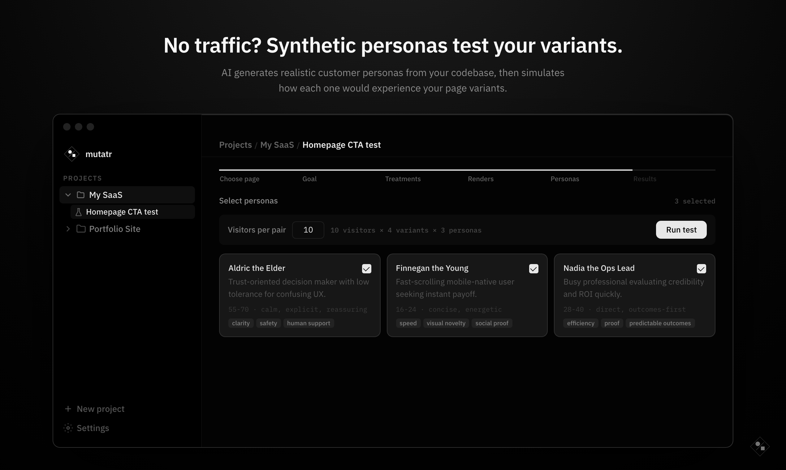Image resolution: width=786 pixels, height=470 pixels.
Task: Click the mutatr watermark in the bottom-right corner
Action: click(761, 446)
